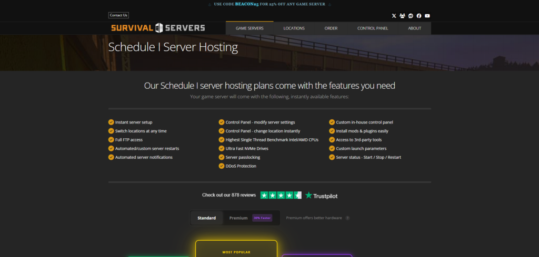This screenshot has height=257, width=539.
Task: Click checkmark icon beside Ultra Fast NVMe Drives
Action: tap(222, 149)
